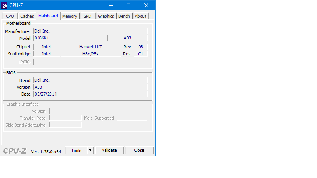Click the BIOS Date field 05/27/2014
The width and height of the screenshot is (317, 178).
90,94
